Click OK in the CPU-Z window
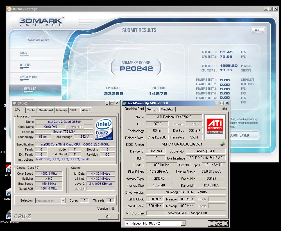The height and width of the screenshot is (231, 281). click(x=108, y=216)
